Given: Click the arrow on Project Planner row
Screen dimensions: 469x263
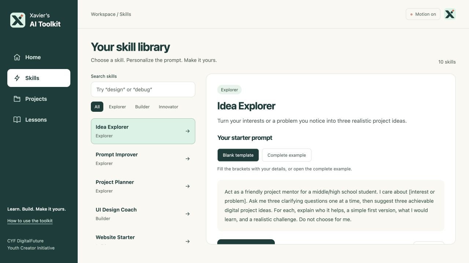Looking at the screenshot, I should tap(188, 186).
